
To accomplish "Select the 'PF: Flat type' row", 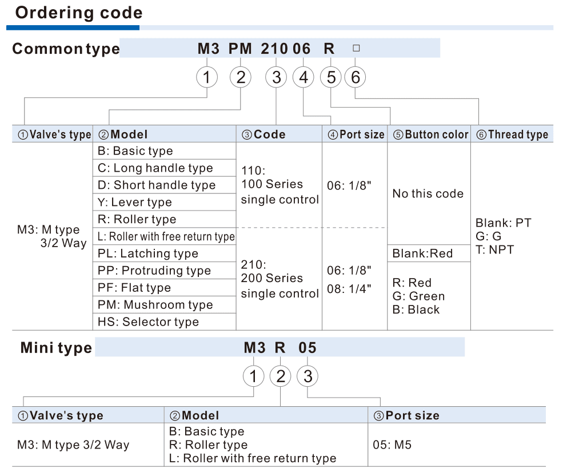I will pyautogui.click(x=165, y=288).
